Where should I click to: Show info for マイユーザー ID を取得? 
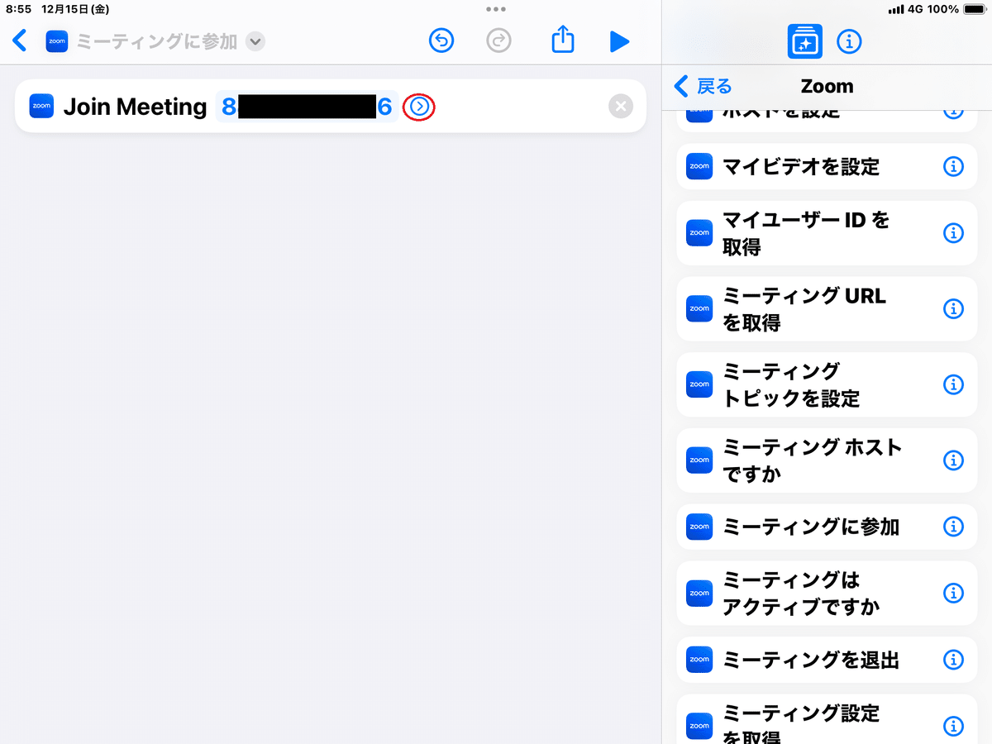[x=953, y=233]
